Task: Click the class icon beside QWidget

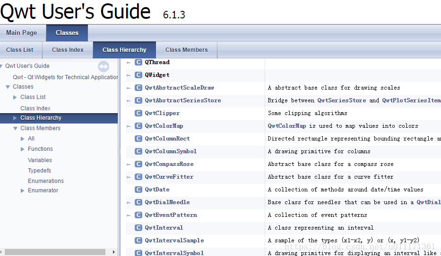Action: (x=138, y=75)
